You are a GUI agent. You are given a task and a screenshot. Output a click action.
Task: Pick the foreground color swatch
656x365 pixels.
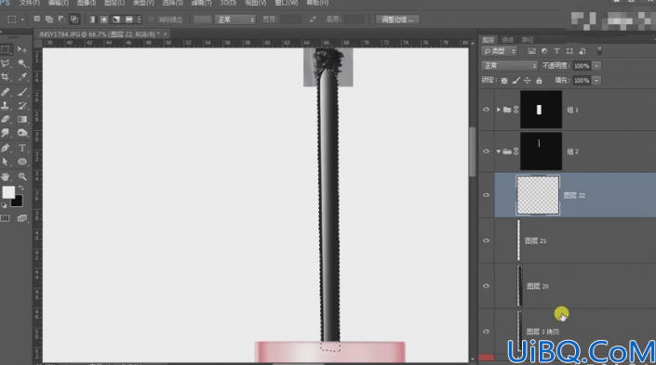(x=8, y=192)
